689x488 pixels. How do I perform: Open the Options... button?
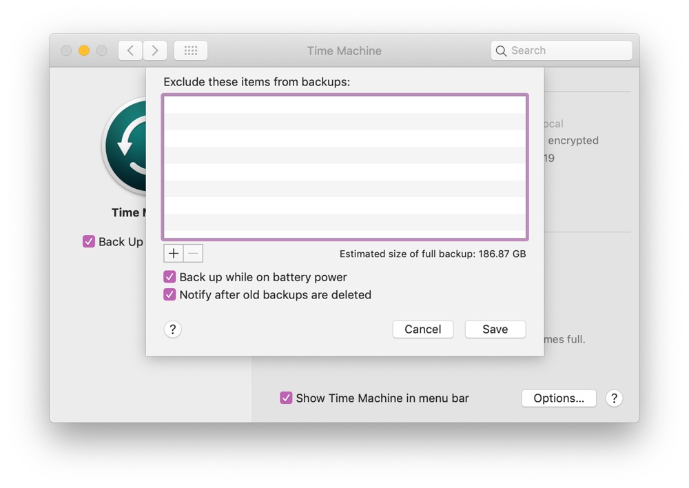click(559, 398)
